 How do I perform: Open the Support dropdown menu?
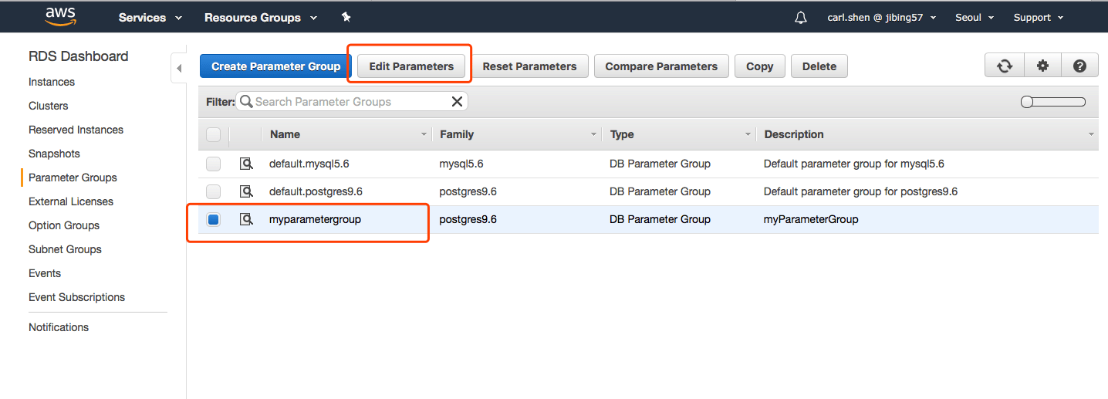pos(1038,17)
